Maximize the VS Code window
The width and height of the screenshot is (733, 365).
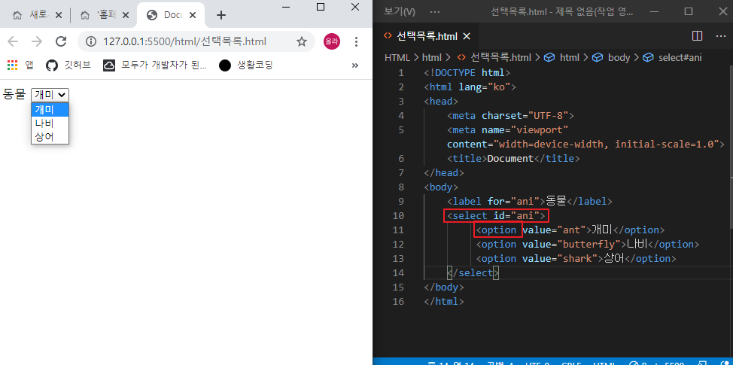click(689, 12)
